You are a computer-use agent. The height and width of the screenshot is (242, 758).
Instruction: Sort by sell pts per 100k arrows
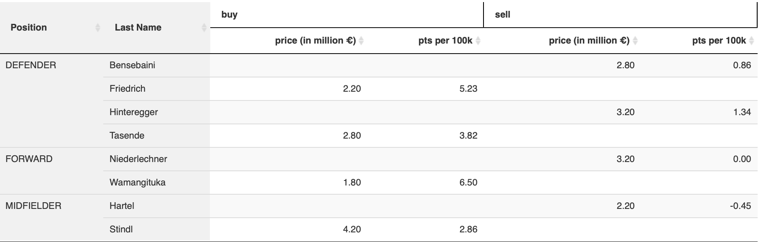coord(751,41)
